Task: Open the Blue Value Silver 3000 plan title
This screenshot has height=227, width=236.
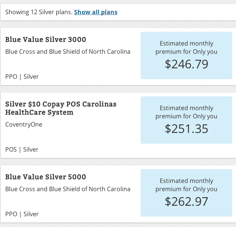Action: coord(46,40)
